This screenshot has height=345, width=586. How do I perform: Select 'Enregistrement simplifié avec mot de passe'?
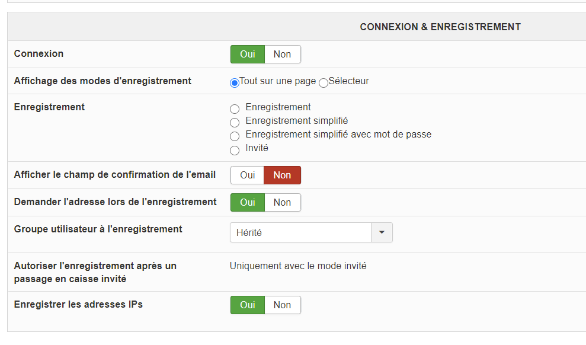(x=235, y=136)
